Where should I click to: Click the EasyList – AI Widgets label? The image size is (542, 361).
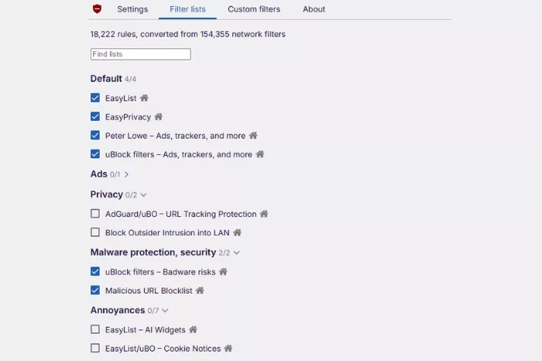pos(146,330)
